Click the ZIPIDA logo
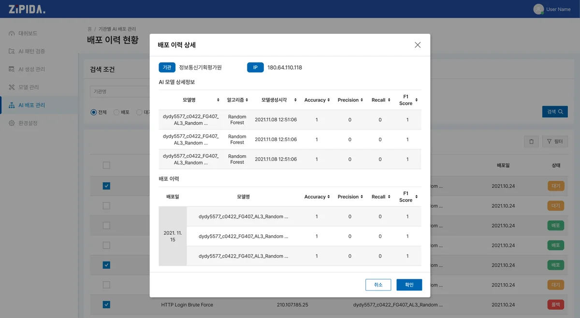Image resolution: width=580 pixels, height=318 pixels. (x=27, y=9)
